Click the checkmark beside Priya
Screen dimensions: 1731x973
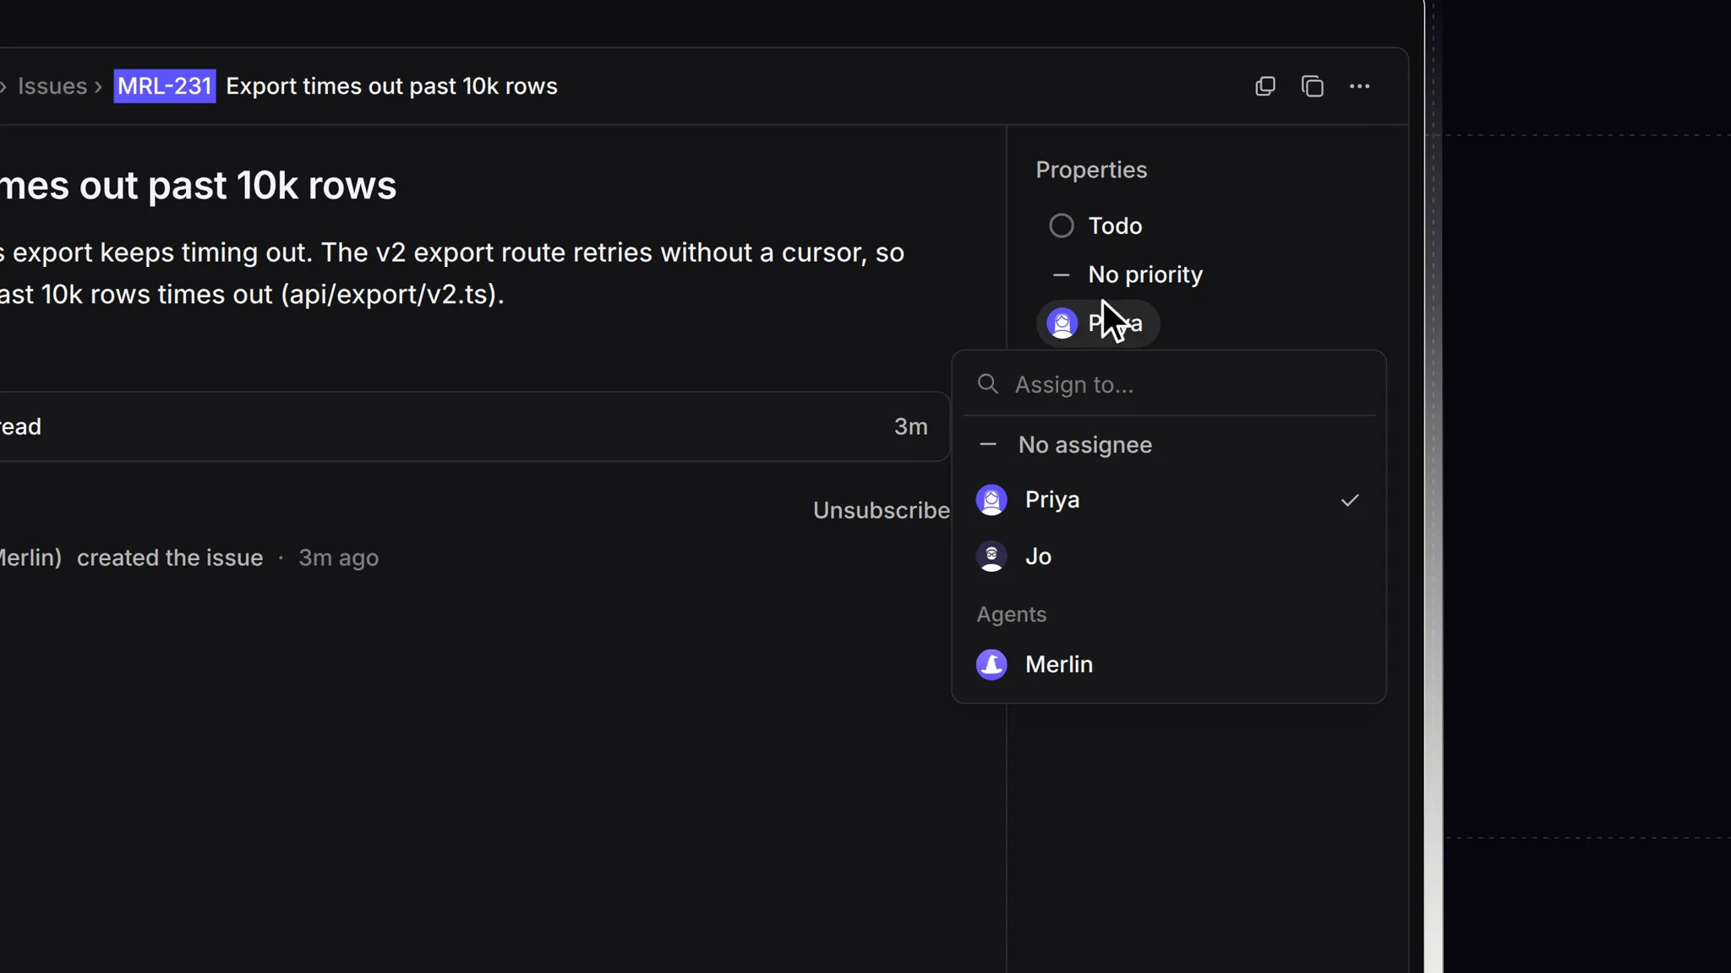click(1350, 500)
